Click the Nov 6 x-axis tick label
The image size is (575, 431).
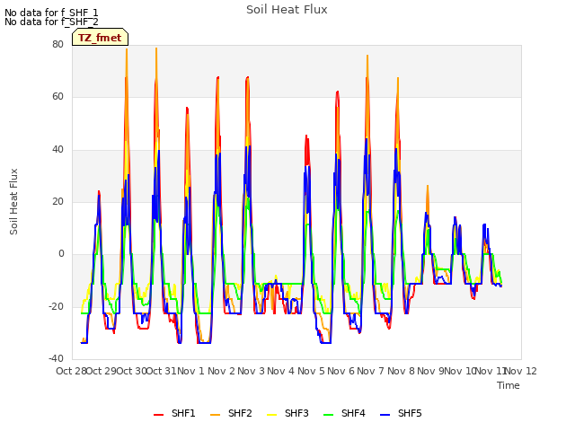[x=341, y=371]
